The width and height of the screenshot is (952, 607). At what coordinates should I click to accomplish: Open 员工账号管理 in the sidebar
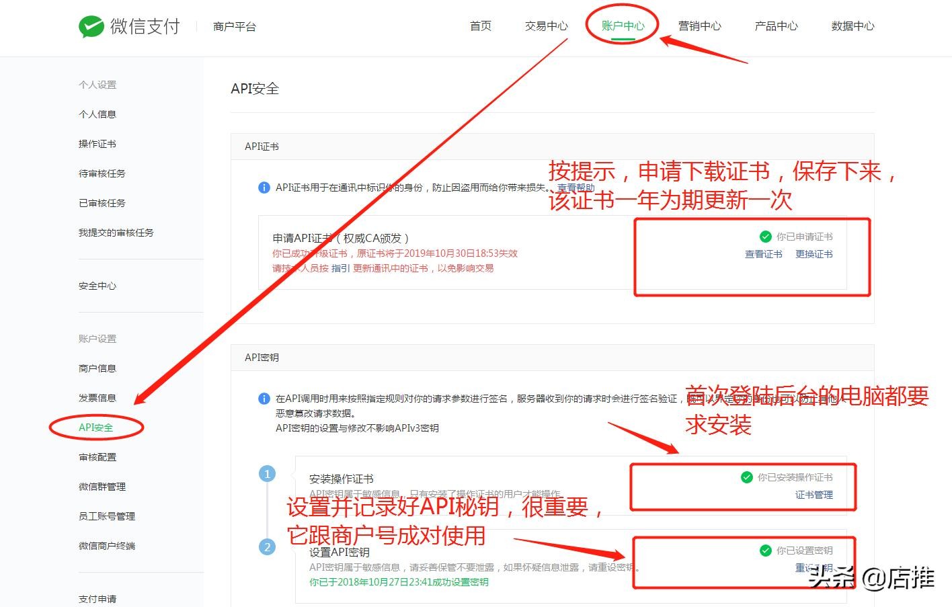pyautogui.click(x=107, y=516)
